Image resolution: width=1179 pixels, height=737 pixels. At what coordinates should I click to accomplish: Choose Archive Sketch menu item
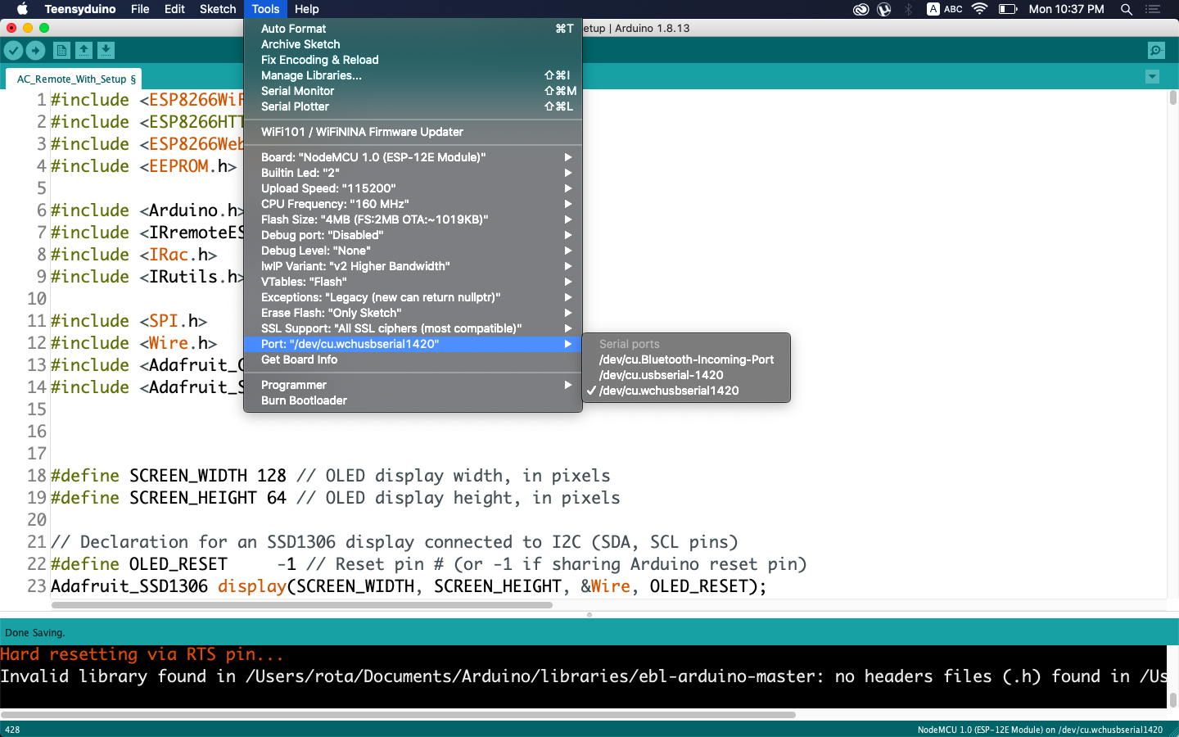coord(413,44)
